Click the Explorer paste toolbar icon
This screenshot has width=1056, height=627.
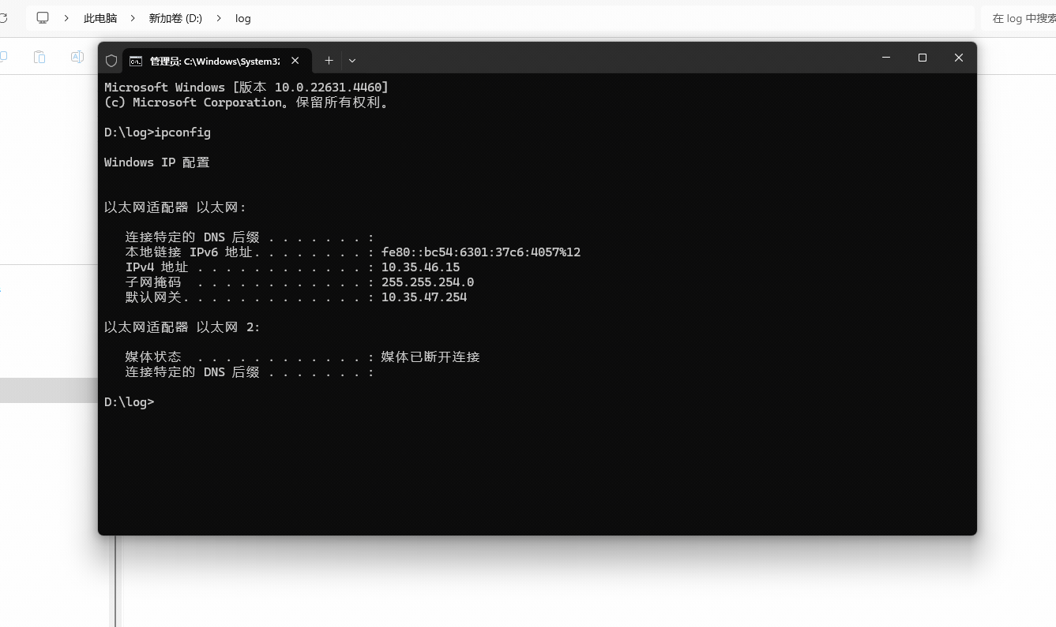tap(39, 57)
